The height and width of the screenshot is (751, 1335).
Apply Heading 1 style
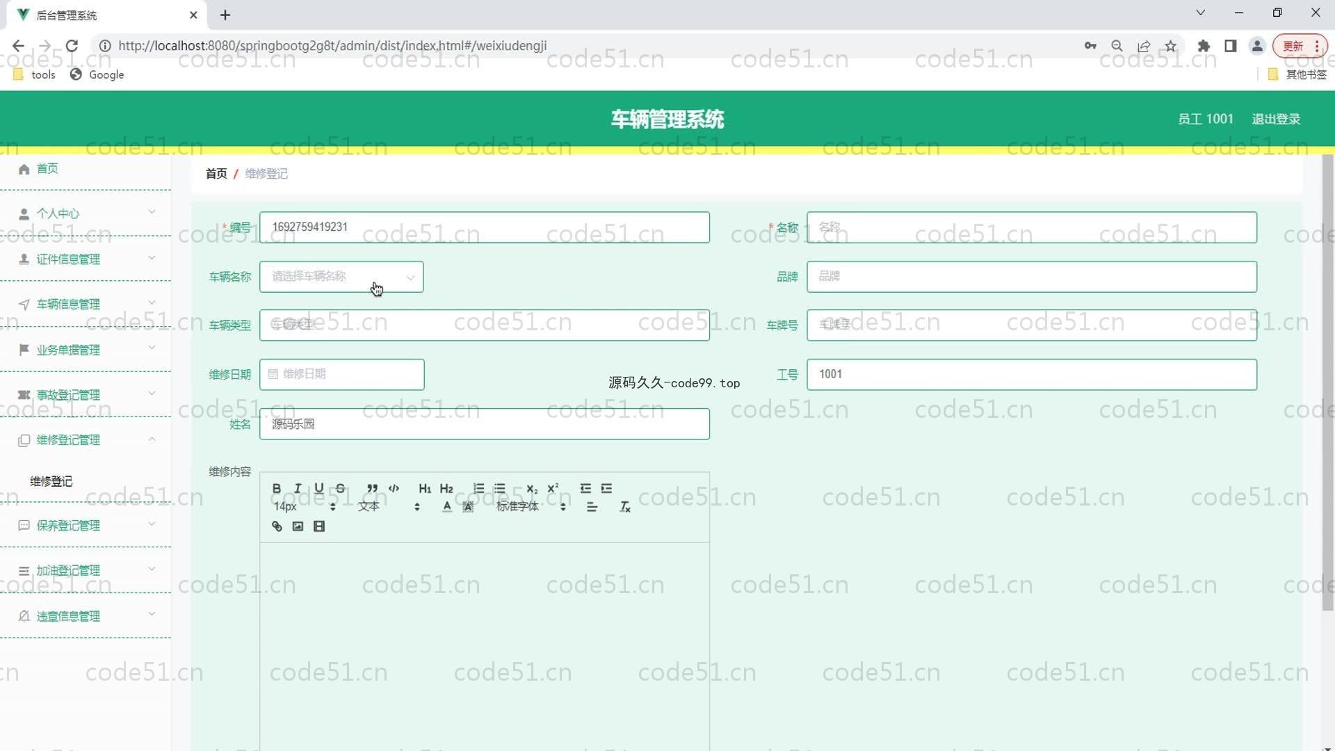[425, 488]
